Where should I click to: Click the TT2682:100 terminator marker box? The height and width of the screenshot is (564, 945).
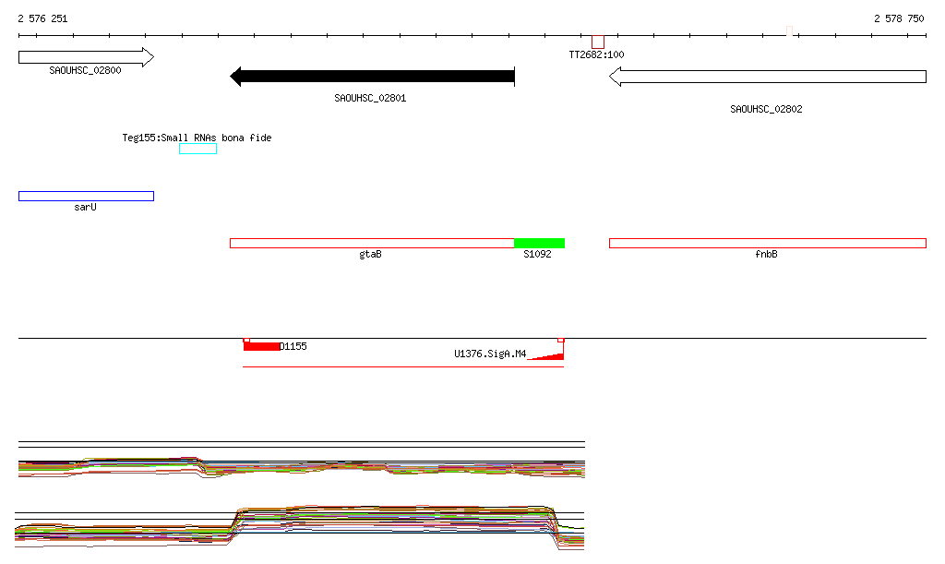[598, 42]
